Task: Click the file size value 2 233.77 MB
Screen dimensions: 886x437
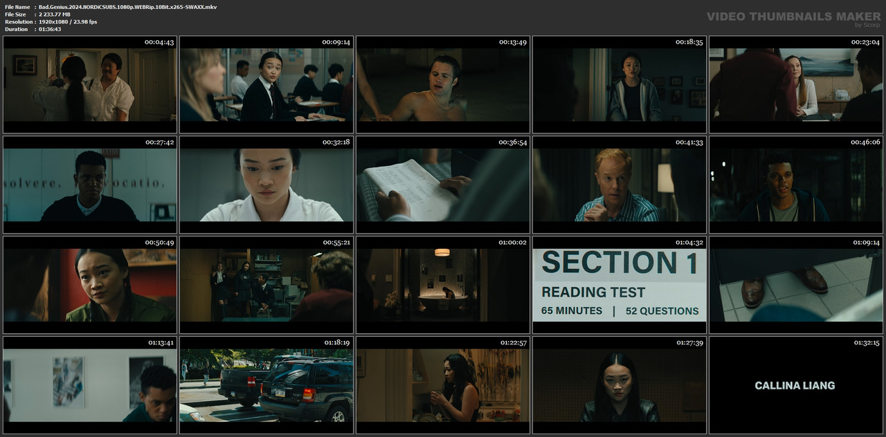Action: click(55, 15)
